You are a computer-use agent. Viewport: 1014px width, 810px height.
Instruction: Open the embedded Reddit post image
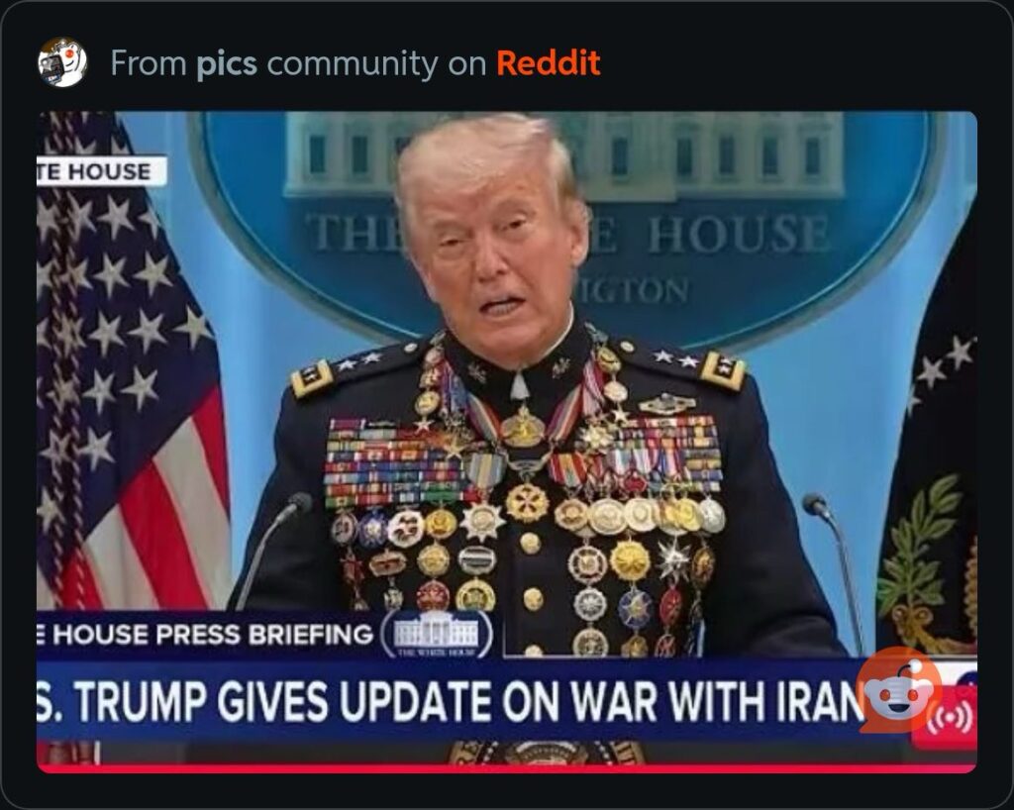pos(506,442)
